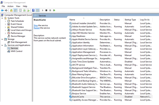
Task: Click the blue Help question mark icon
Action: pyautogui.click(x=33, y=10)
